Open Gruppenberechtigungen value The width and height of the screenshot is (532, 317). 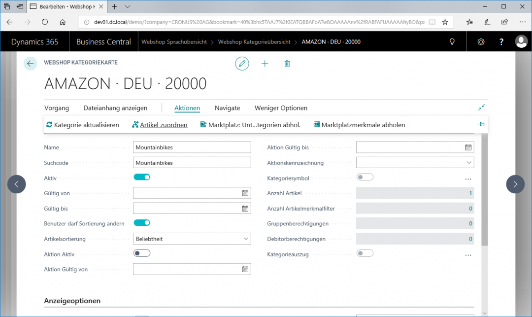(x=415, y=223)
